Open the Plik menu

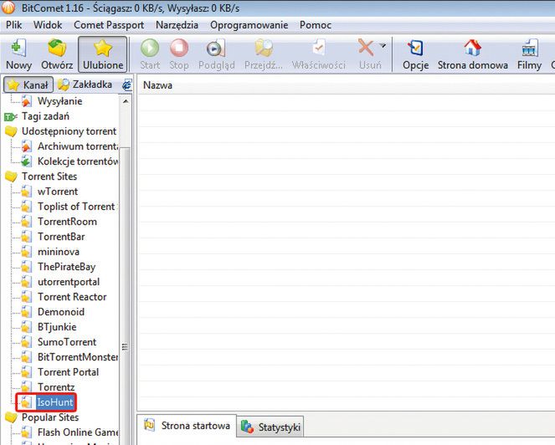point(13,25)
